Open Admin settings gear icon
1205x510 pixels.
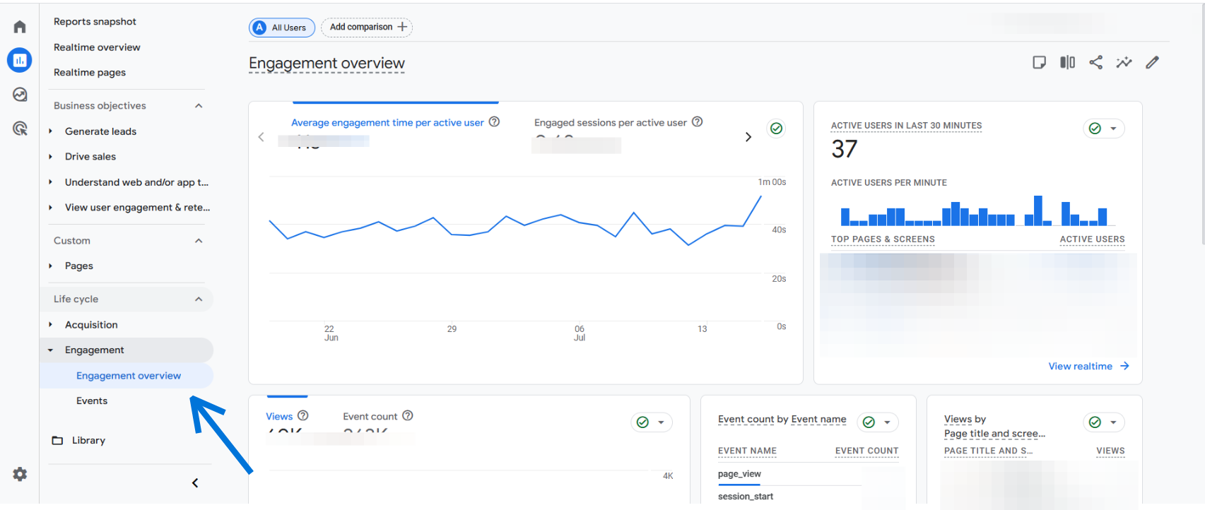[20, 474]
